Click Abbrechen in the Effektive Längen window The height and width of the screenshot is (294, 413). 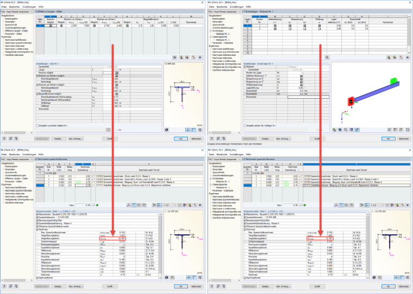(x=196, y=138)
